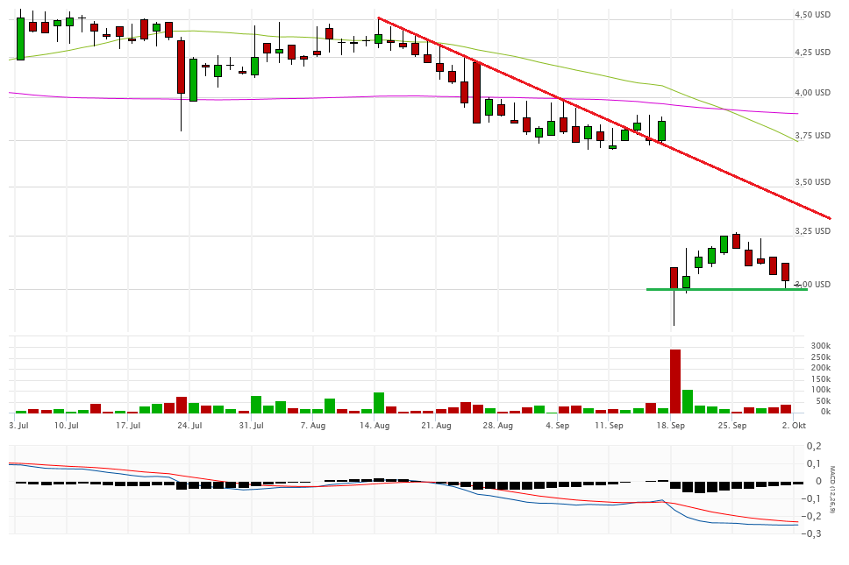Viewport: 849px width, 565px height.
Task: Click the 300k volume axis label
Action: point(820,346)
